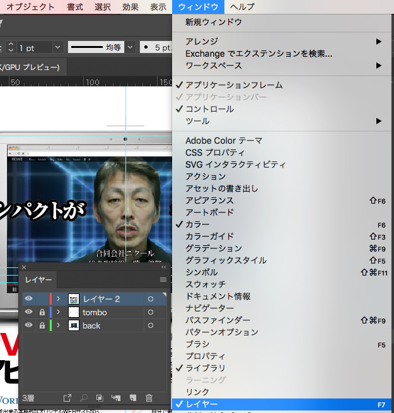Hide レイヤー 2 using eye icon
The image size is (394, 413).
[x=29, y=298]
